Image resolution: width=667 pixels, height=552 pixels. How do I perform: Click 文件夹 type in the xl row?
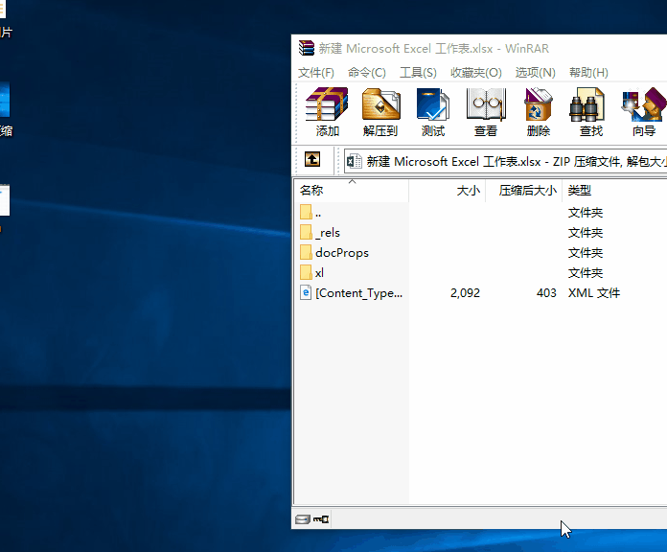click(586, 273)
